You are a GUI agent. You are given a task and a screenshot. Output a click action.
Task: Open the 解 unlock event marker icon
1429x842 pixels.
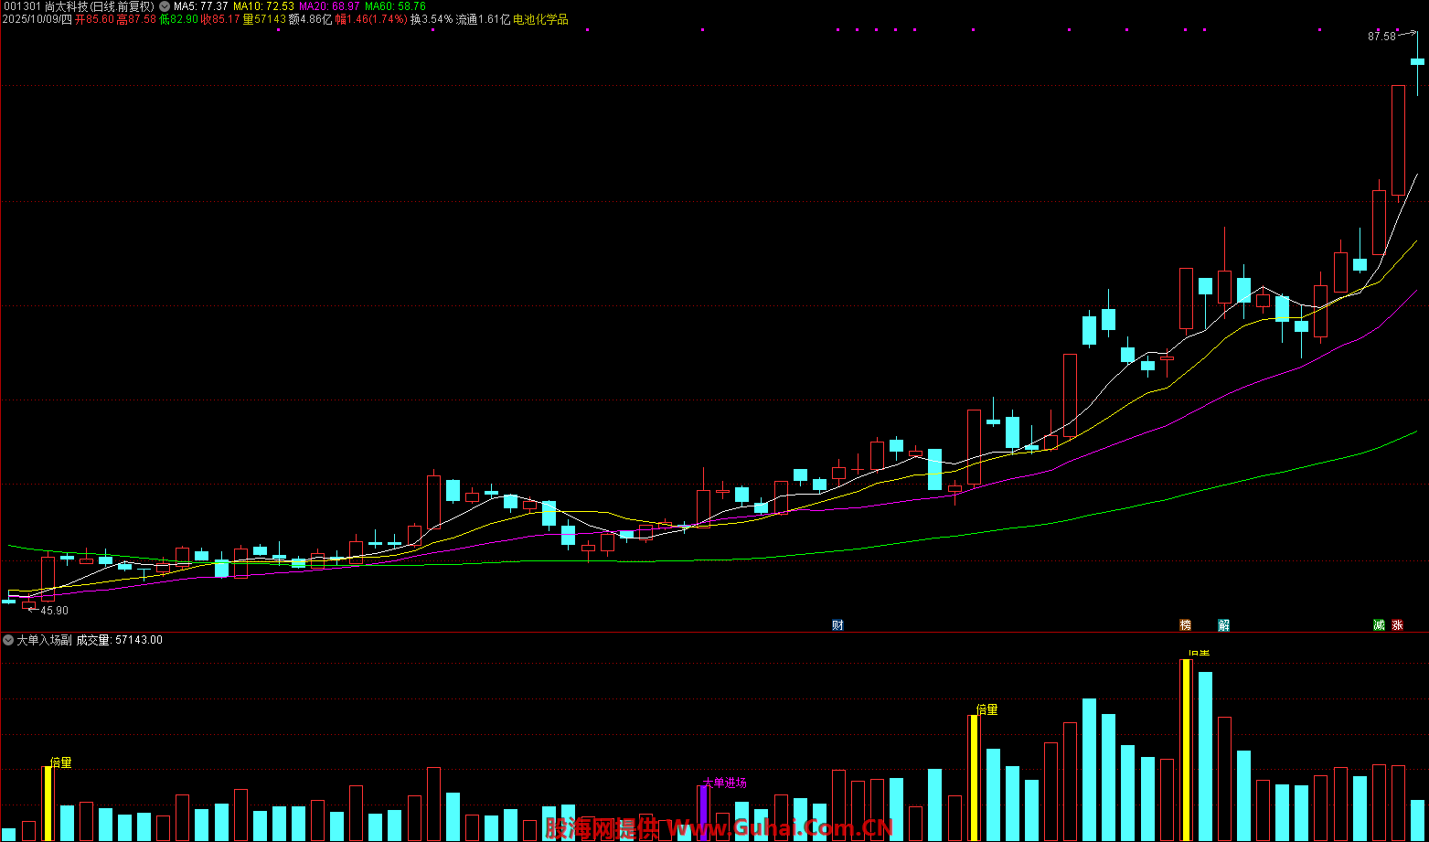[x=1224, y=625]
